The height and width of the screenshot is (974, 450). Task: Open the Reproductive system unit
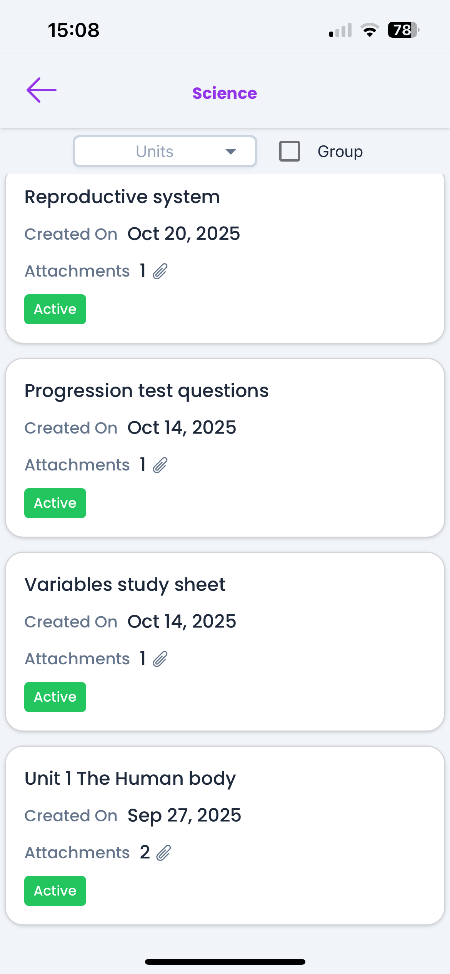click(x=122, y=197)
